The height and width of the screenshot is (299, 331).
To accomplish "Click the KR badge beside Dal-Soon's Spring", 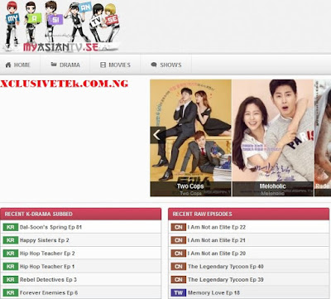I will point(11,227).
